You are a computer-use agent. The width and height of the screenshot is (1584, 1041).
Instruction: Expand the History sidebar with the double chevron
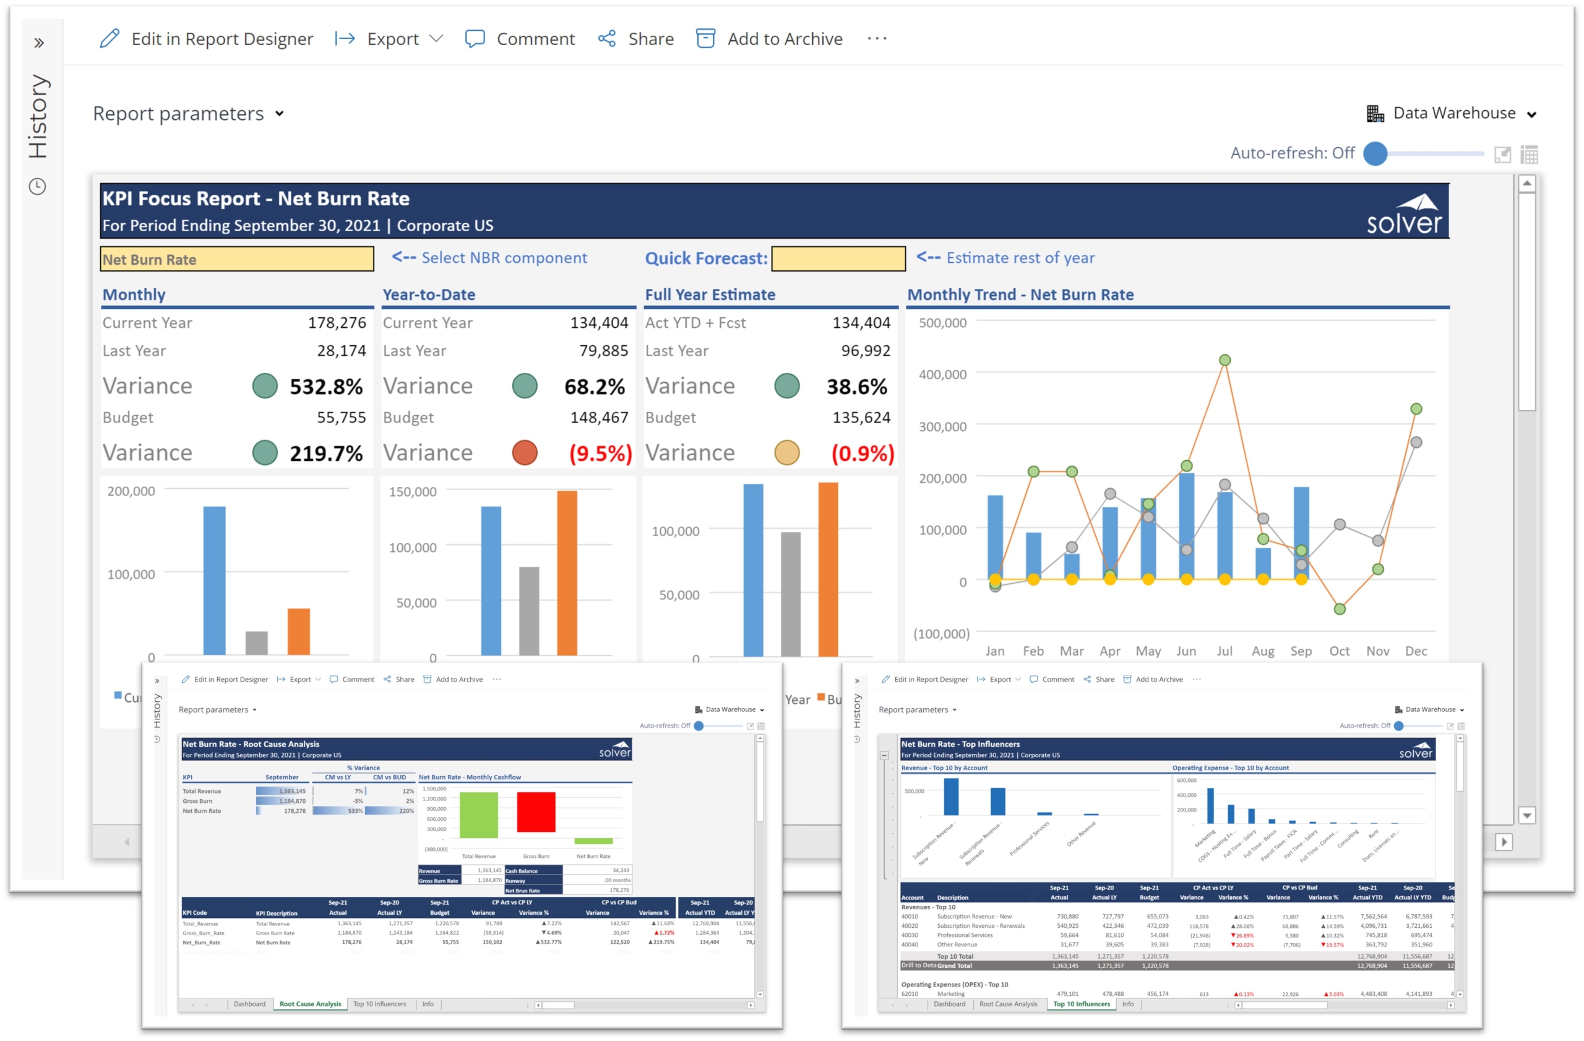pyautogui.click(x=38, y=43)
